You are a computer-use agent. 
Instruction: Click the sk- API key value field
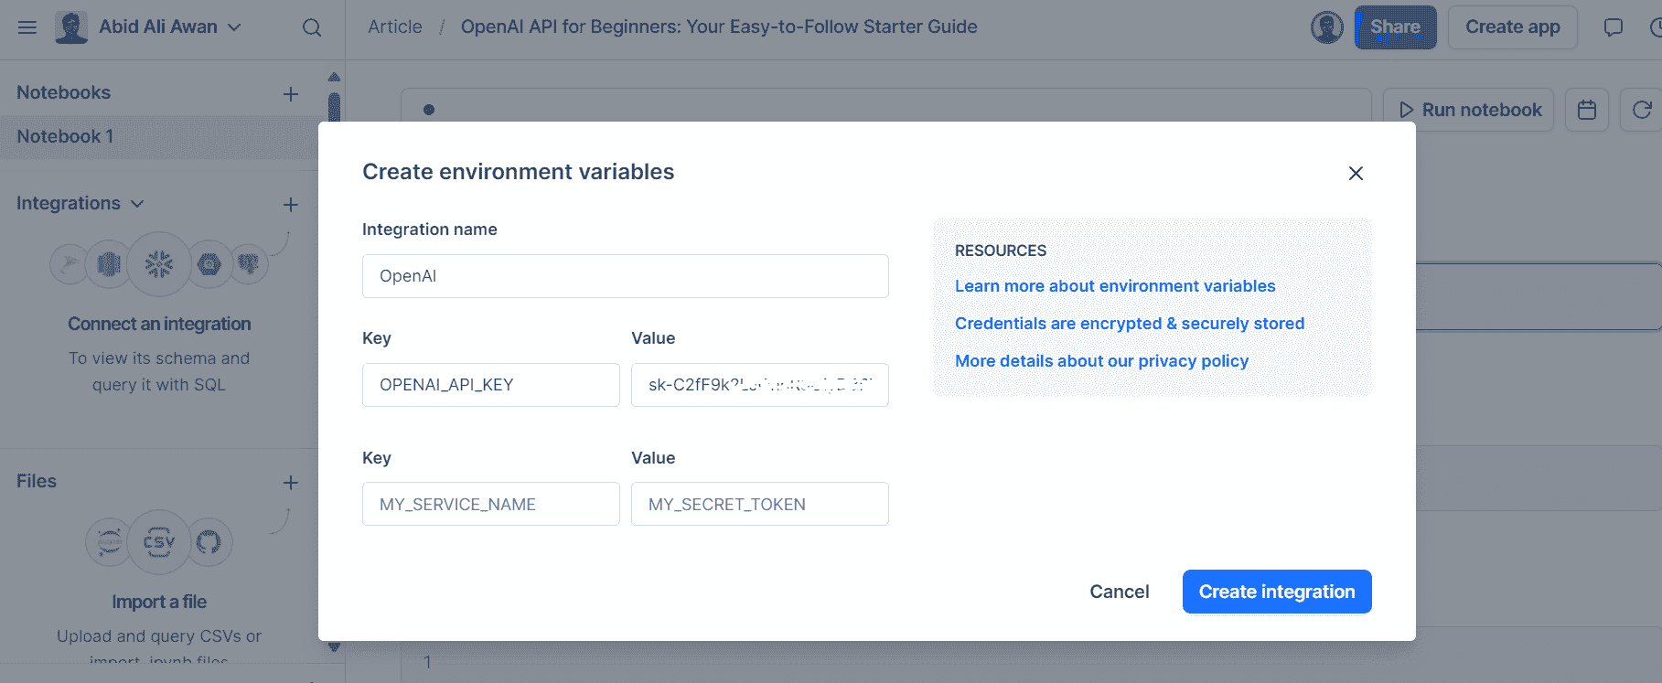(x=760, y=385)
